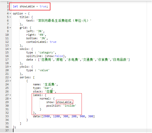Collapse the series fold arrow at line 22

click(10, 77)
